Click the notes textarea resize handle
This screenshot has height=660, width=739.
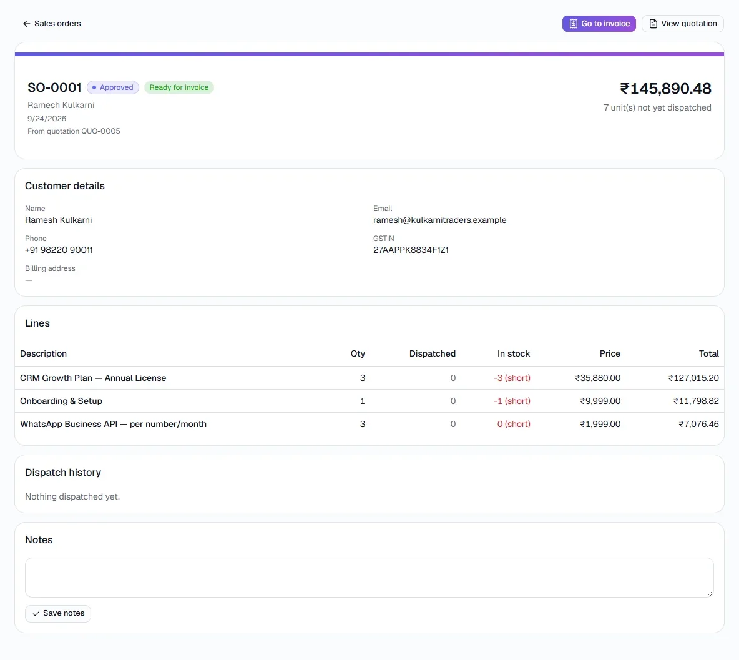[710, 594]
